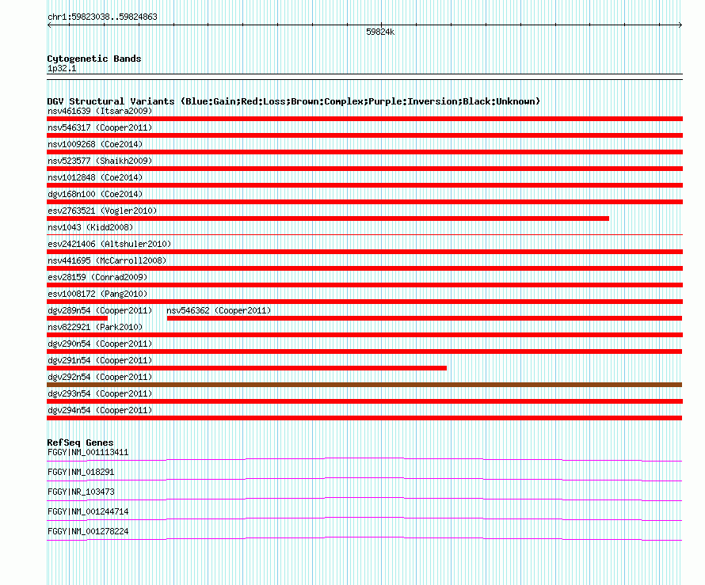Click esv2421406 (Altshuler2010) label
The width and height of the screenshot is (705, 585).
click(109, 244)
